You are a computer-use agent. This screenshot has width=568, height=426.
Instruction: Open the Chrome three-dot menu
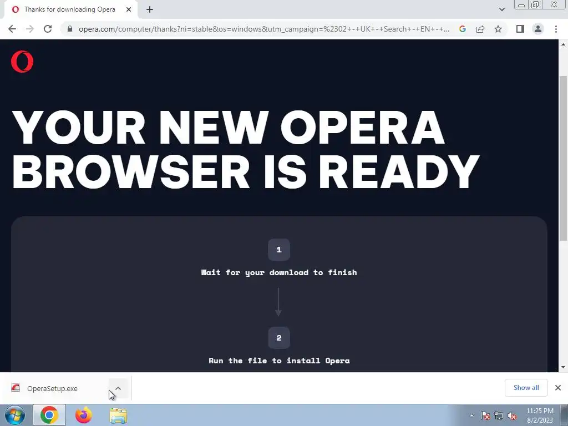556,29
